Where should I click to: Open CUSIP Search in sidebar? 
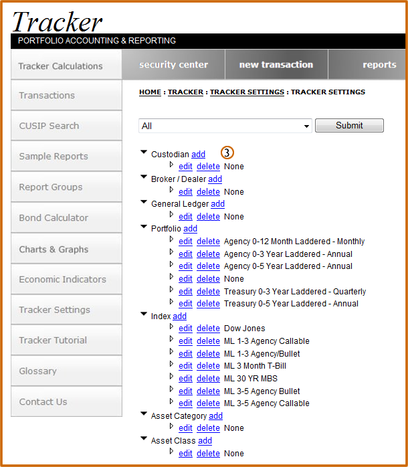coord(66,126)
